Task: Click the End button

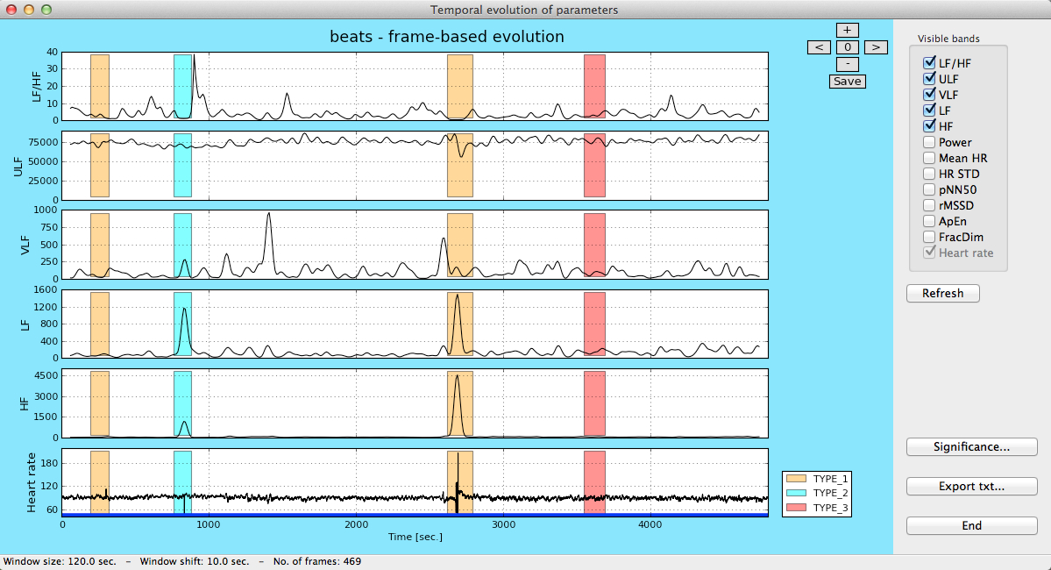Action: (971, 526)
